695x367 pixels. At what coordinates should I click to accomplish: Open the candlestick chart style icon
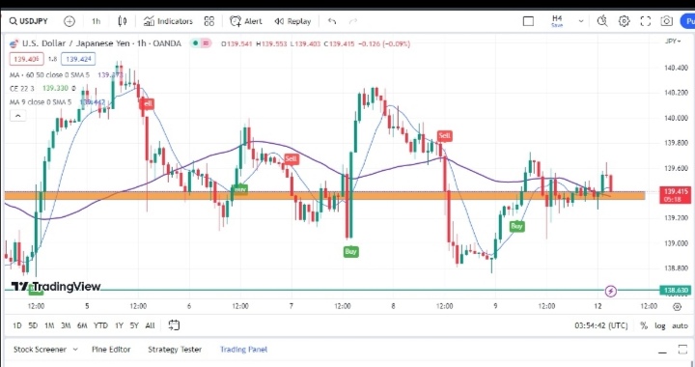point(123,21)
